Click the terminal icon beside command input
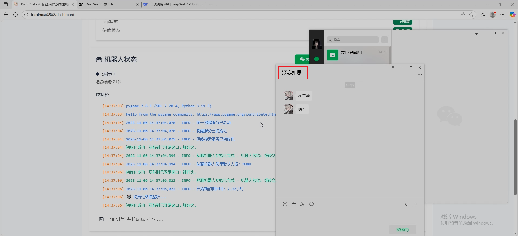The height and width of the screenshot is (236, 518). [101, 219]
